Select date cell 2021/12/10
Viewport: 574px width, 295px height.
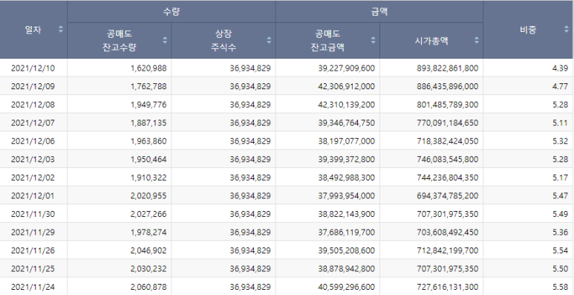pyautogui.click(x=33, y=68)
